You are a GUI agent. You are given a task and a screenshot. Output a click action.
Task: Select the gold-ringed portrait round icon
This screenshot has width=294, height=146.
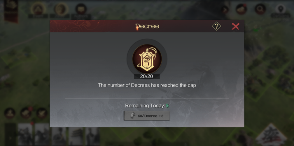(61, 9)
